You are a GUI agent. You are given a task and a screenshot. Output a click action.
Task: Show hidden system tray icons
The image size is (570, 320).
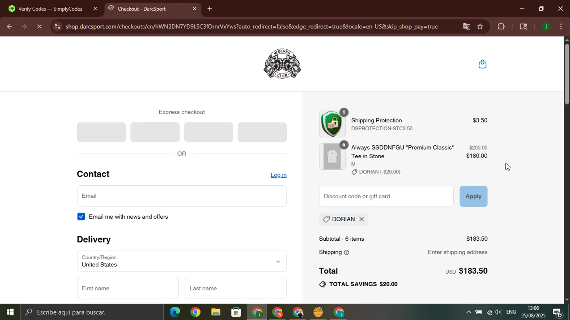[469, 312]
